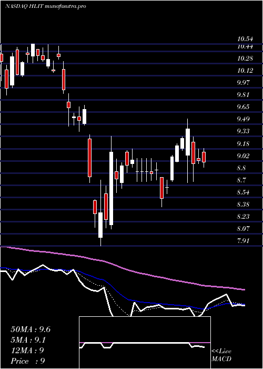Select the 9.02 price label
This screenshot has width=263, height=369.
[x=243, y=156]
